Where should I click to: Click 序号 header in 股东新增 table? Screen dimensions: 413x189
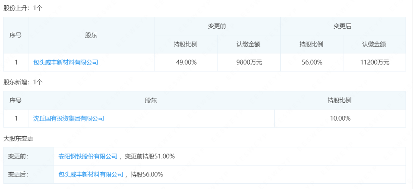16,100
